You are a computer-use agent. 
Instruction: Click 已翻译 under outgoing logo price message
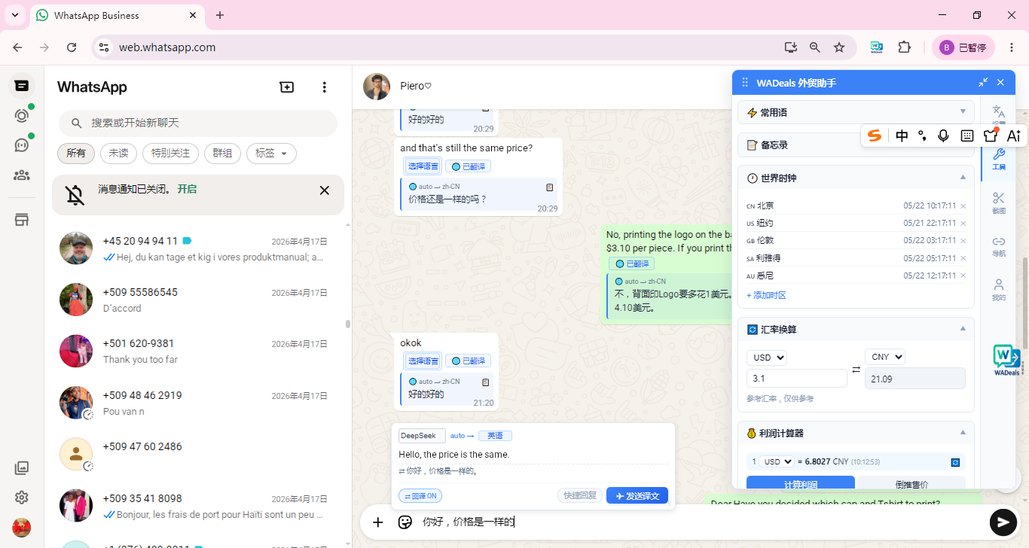pos(631,264)
